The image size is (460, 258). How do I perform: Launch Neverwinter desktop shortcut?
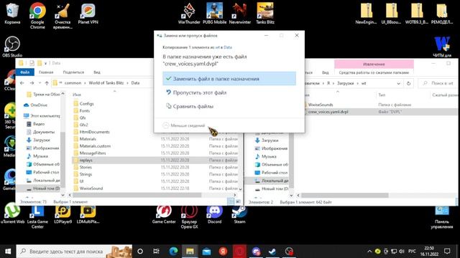tap(239, 14)
